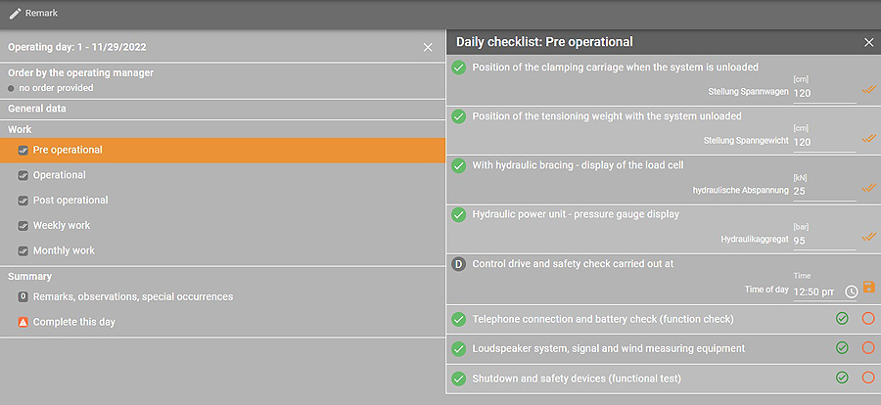Click the remarks count badge in Summary
The width and height of the screenshot is (881, 405).
click(23, 296)
